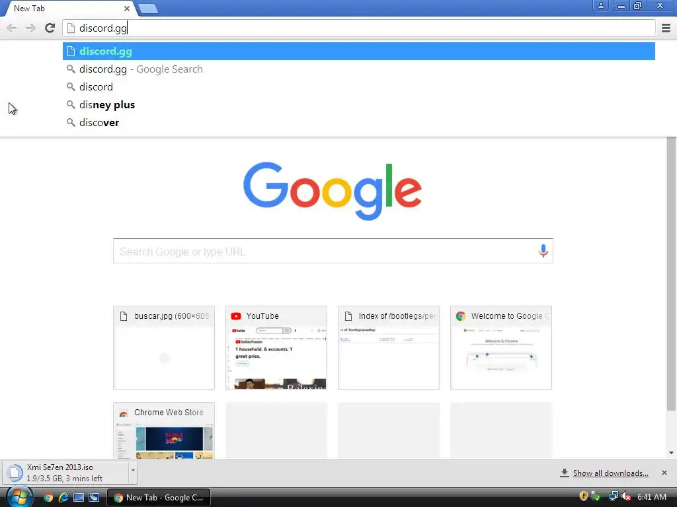This screenshot has height=507, width=677.
Task: Open the buscar.jpg most-visited tile
Action: [164, 348]
